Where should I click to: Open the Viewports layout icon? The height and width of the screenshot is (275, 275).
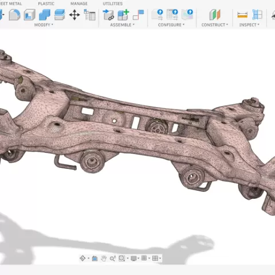(x=155, y=258)
